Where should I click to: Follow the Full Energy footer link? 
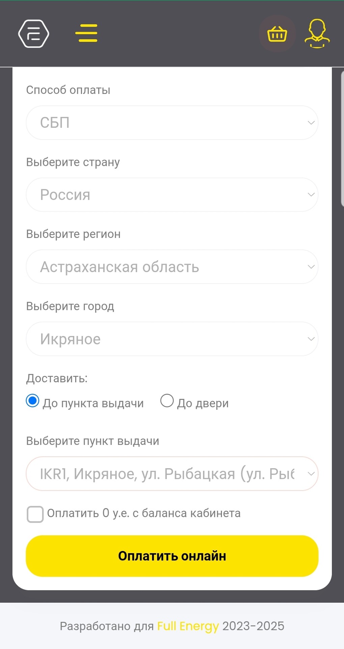coord(188,626)
